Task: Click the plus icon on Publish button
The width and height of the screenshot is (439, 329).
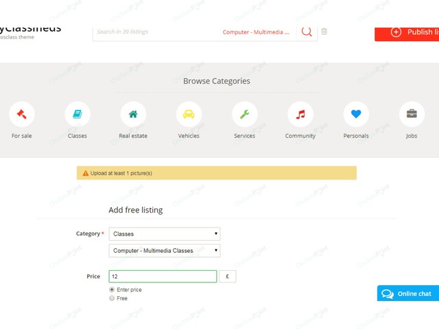Action: click(396, 32)
